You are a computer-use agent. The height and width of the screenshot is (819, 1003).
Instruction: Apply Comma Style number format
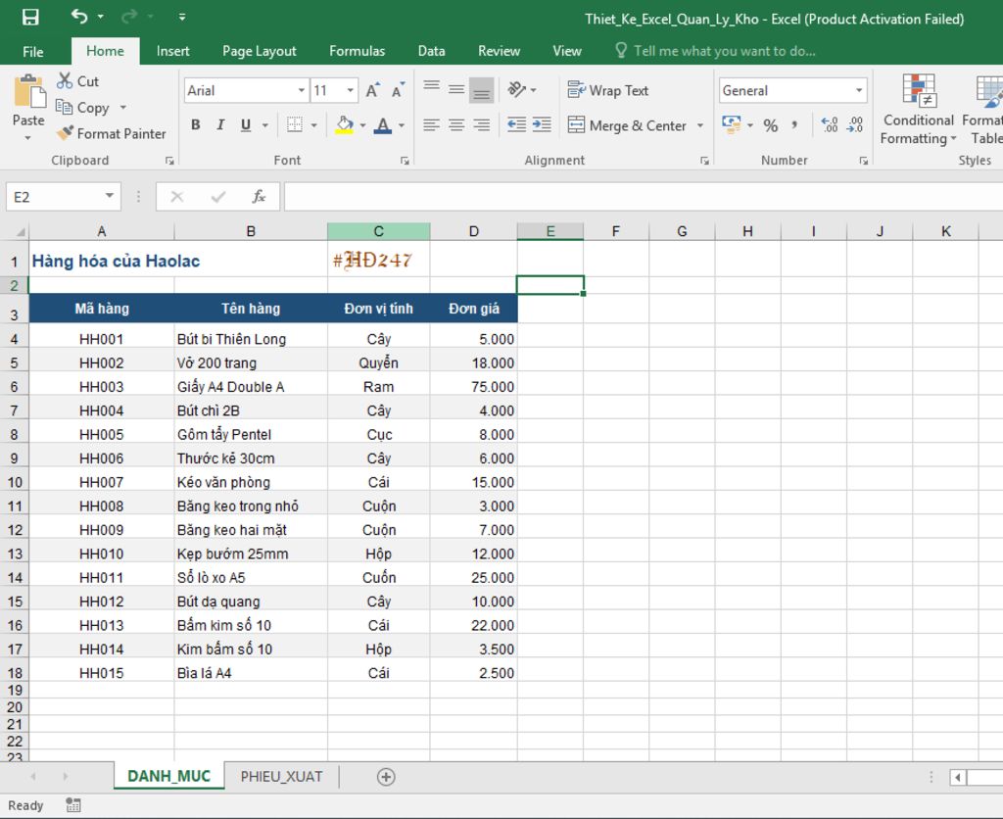[794, 125]
